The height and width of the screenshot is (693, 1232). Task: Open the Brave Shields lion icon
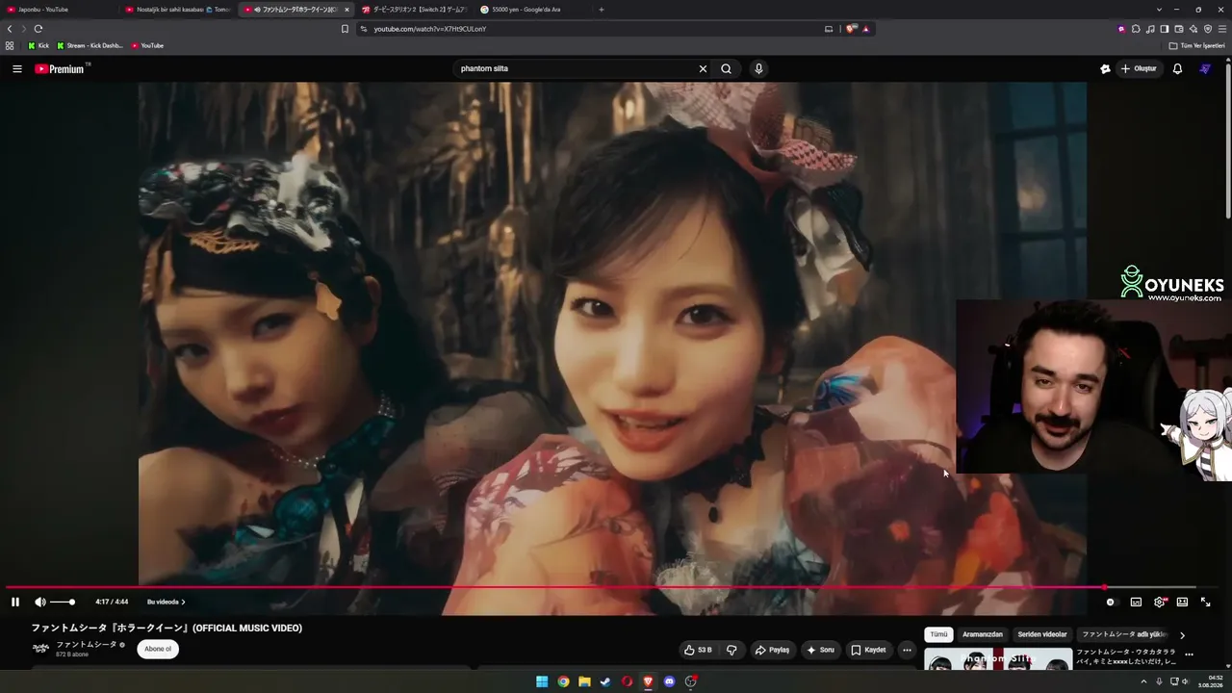coord(851,29)
